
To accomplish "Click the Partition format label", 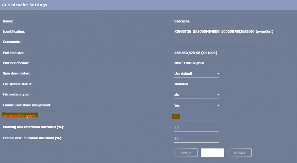I will 16,63.
